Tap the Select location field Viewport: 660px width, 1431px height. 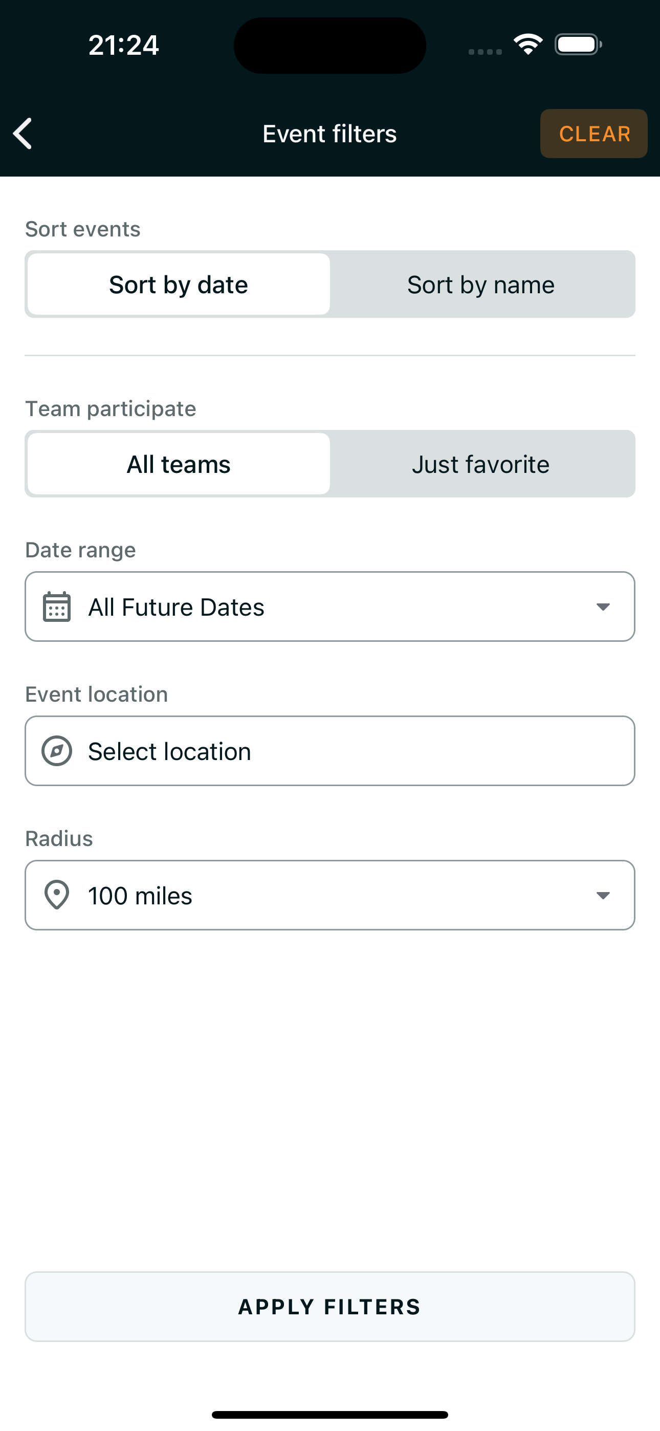(330, 751)
